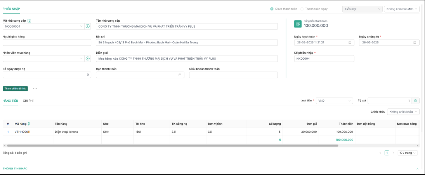
Task: Open the Loại tiền VND dropdown
Action: (x=335, y=101)
